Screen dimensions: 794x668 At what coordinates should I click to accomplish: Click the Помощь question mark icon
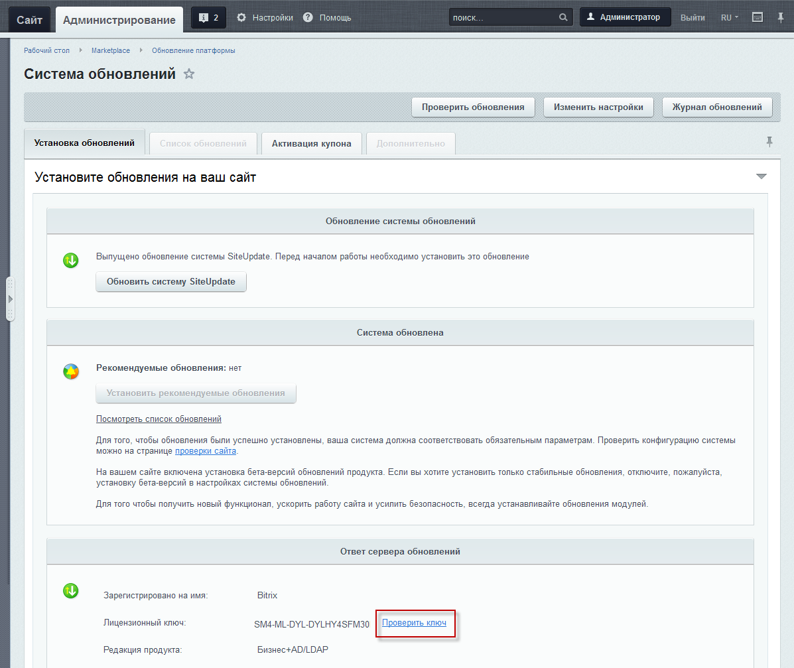(308, 18)
